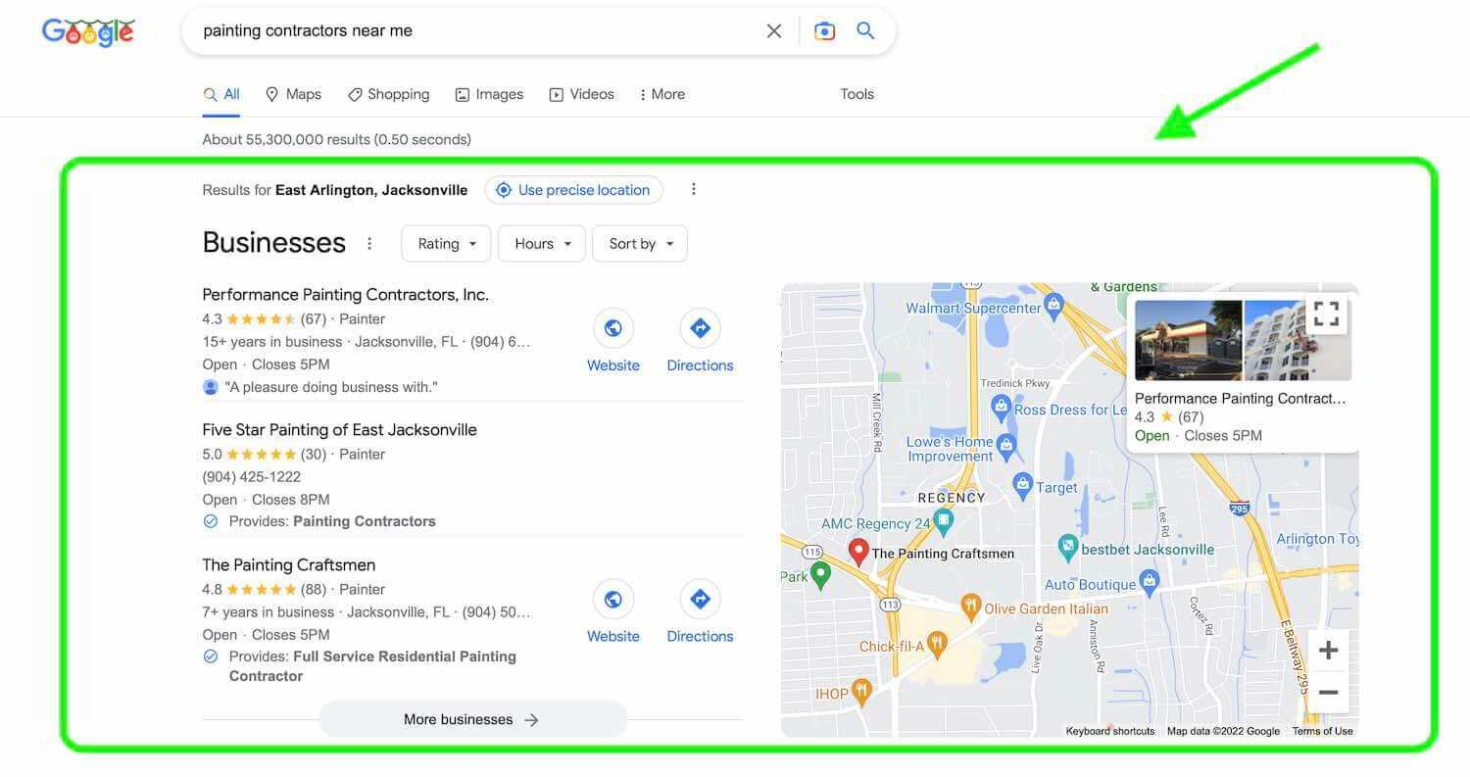Open Five Star Painting of East Jacksonville listing
The width and height of the screenshot is (1470, 777).
point(338,429)
